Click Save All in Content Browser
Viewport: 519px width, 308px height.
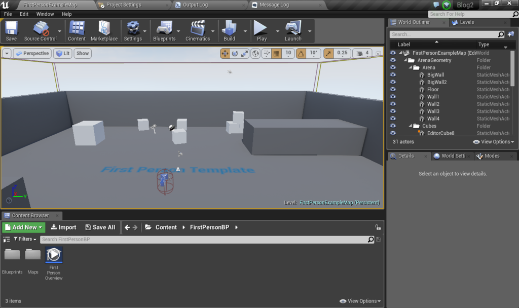point(100,227)
